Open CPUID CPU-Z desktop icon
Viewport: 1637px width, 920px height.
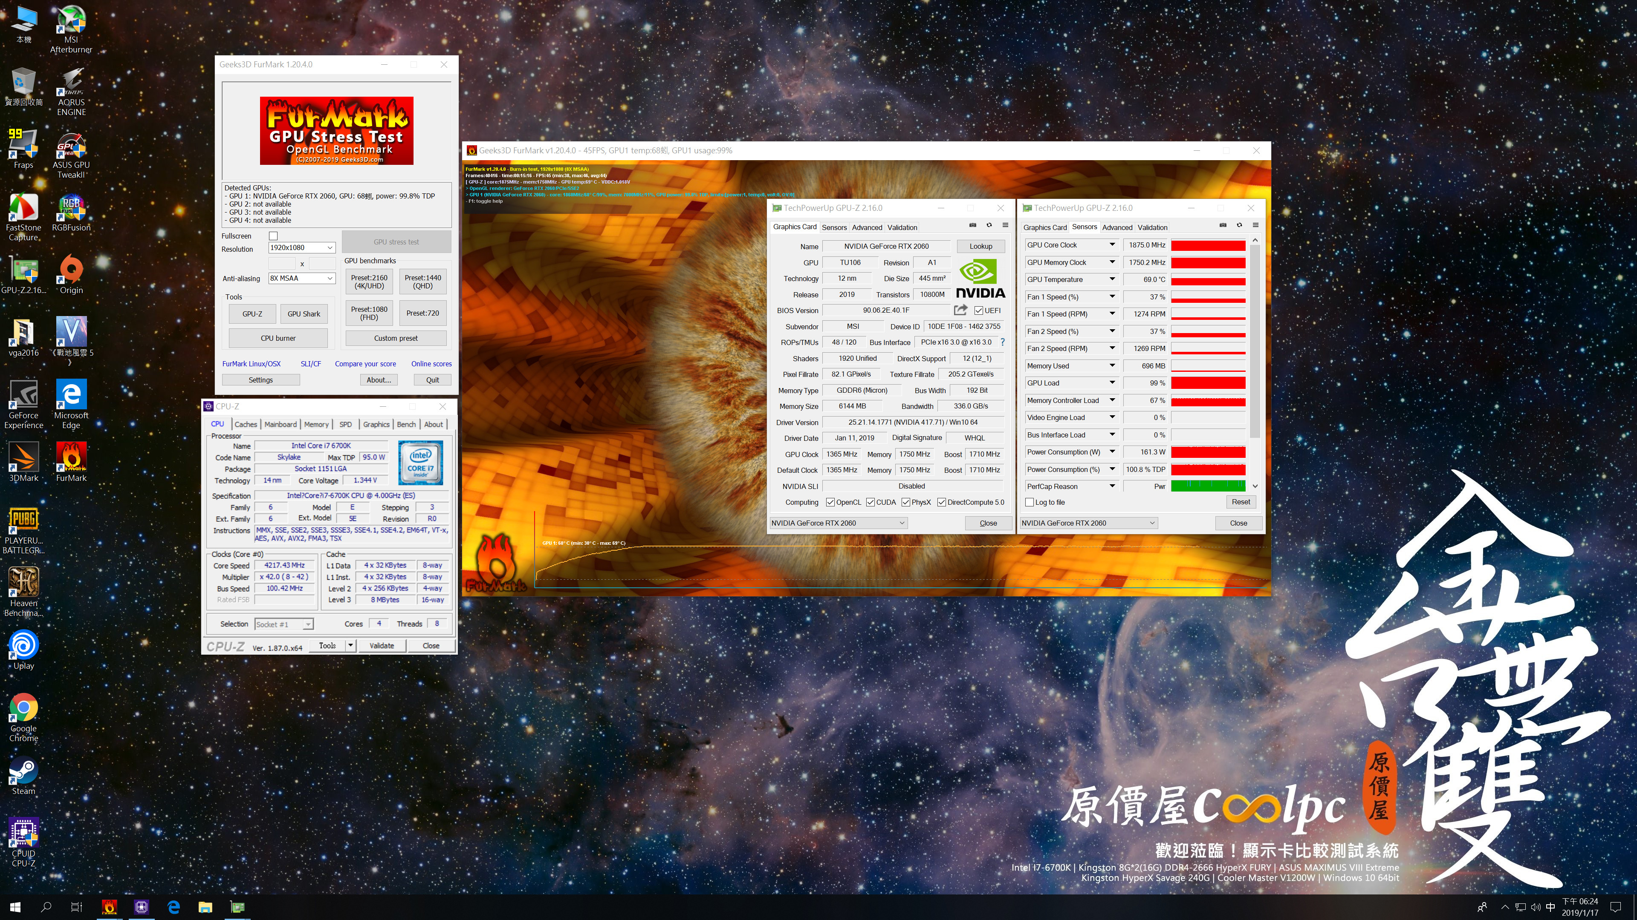[23, 842]
